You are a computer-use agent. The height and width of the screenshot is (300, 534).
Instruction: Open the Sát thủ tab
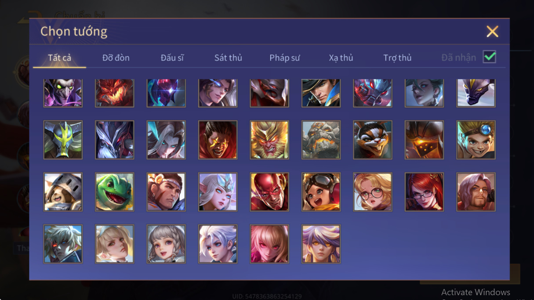point(228,58)
